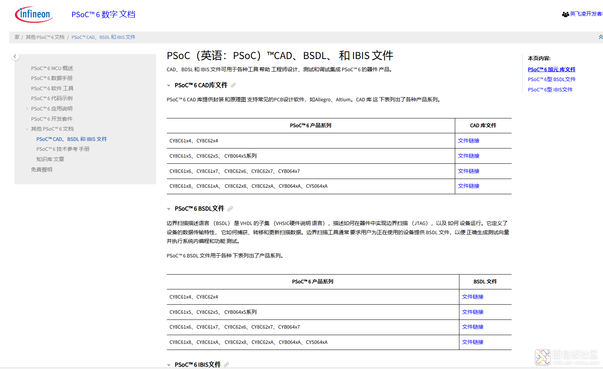Collapse the PSoC 6 BSDL文件 section
Viewport: 603px width, 369px height.
point(169,209)
